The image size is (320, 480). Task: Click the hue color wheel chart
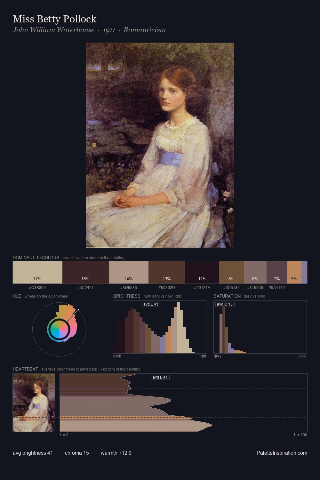pos(59,329)
